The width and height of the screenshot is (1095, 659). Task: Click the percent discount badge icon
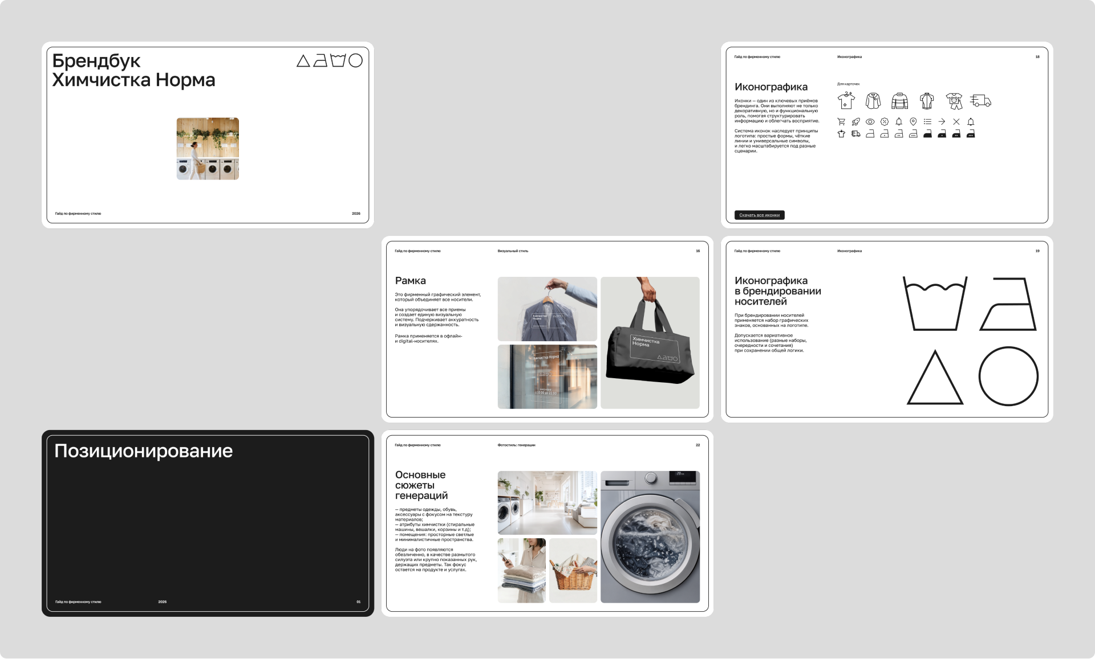coord(885,122)
